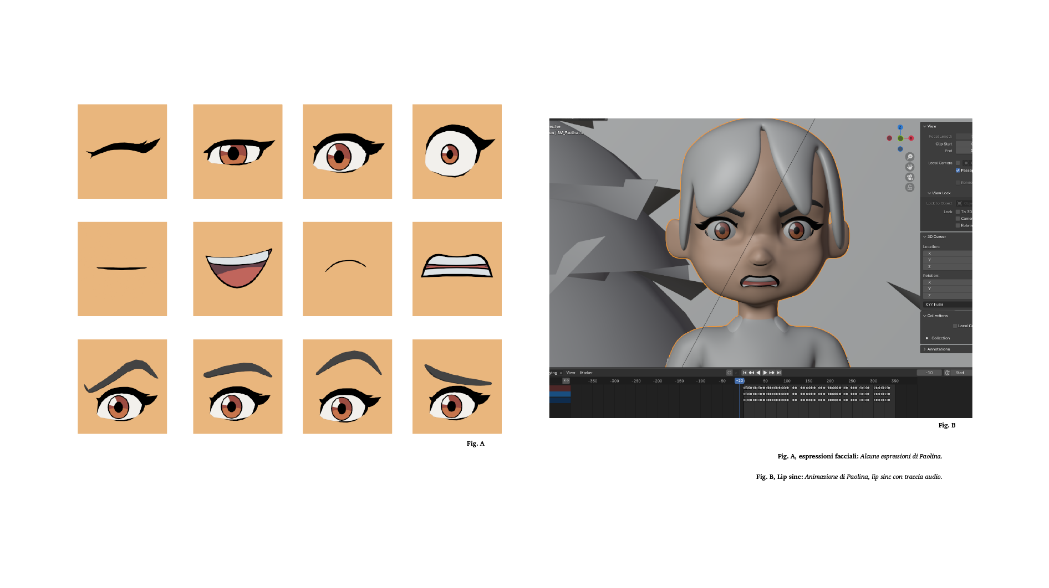The height and width of the screenshot is (588, 1049).
Task: Click the red X axis on navigation gizmo
Action: [x=911, y=138]
